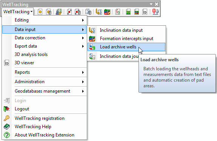This screenshot has width=217, height=141.
Task: Open the Administration submenu
Action: click(44, 82)
